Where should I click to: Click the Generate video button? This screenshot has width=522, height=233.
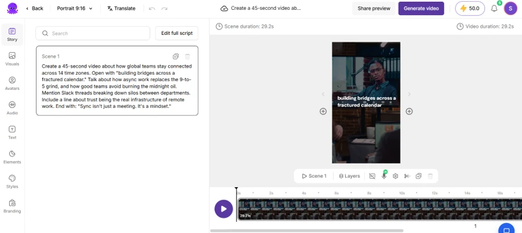click(421, 8)
